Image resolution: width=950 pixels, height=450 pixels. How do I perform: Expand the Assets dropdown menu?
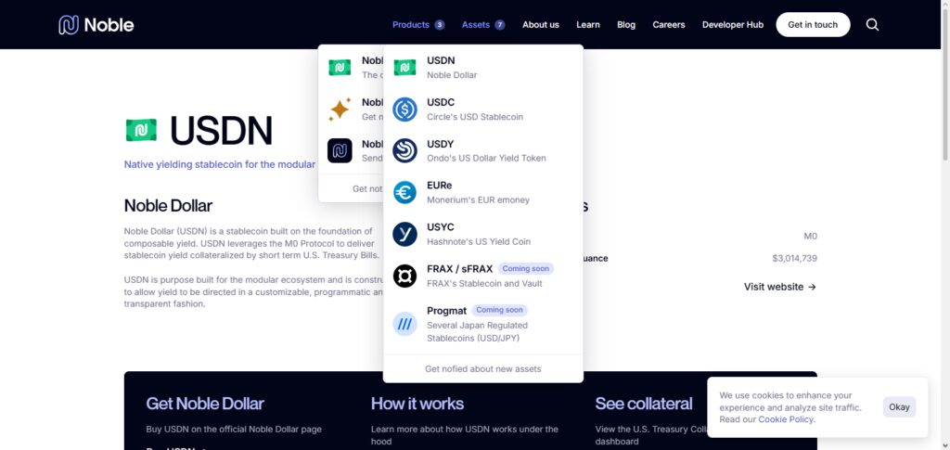click(x=482, y=25)
